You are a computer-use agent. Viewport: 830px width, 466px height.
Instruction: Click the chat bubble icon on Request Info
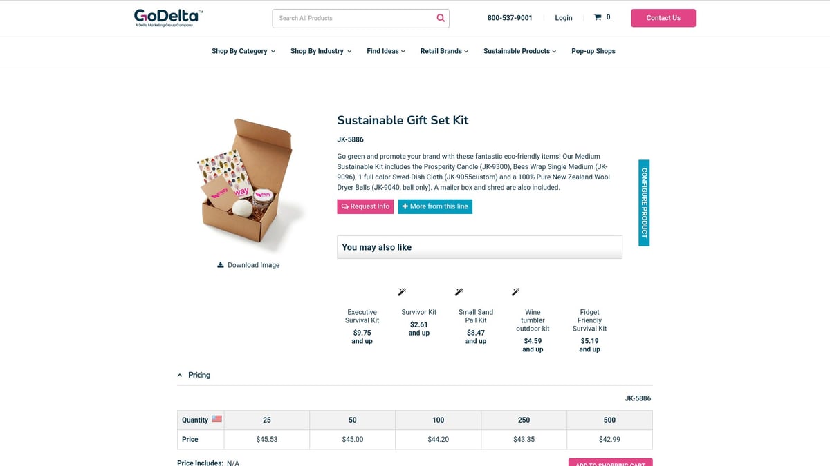(x=344, y=206)
